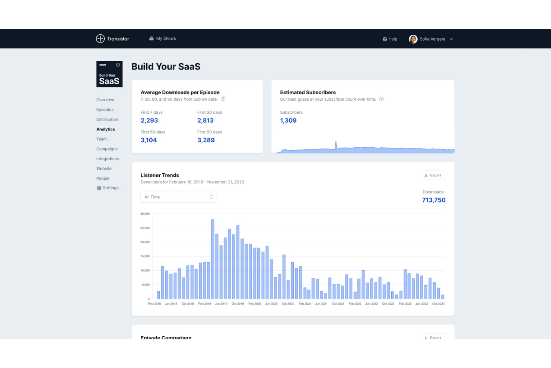
Task: Click the Build Your SaaS show artwork
Action: coord(109,74)
